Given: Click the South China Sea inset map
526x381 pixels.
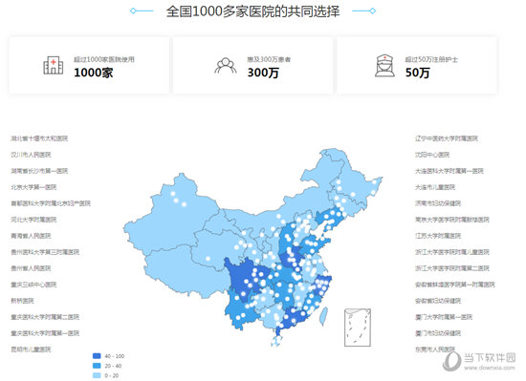Looking at the screenshot, I should point(358,328).
